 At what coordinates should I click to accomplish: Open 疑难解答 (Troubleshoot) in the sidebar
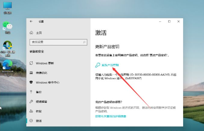[41, 101]
